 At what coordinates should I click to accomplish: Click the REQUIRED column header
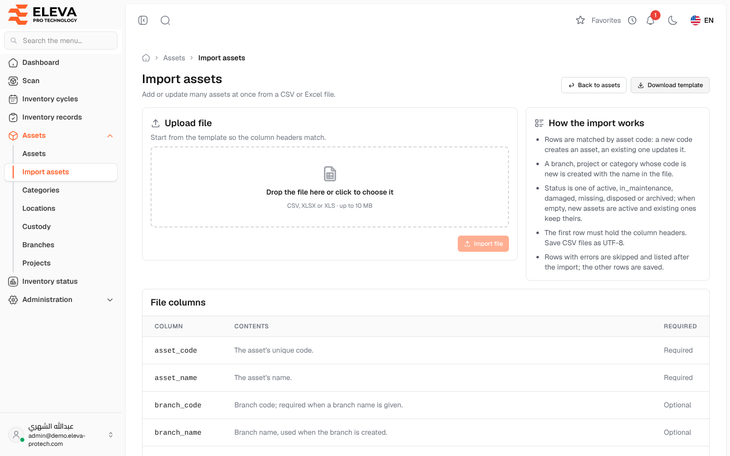coord(680,326)
